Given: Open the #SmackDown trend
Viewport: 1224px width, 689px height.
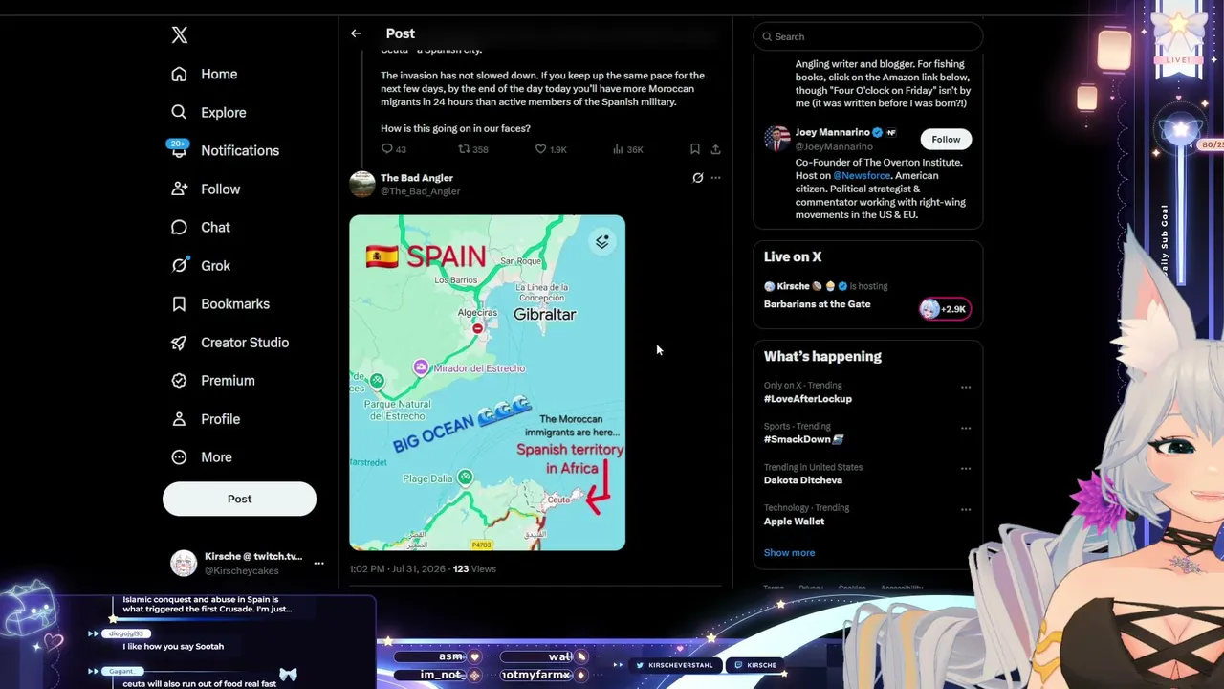Looking at the screenshot, I should click(x=804, y=439).
